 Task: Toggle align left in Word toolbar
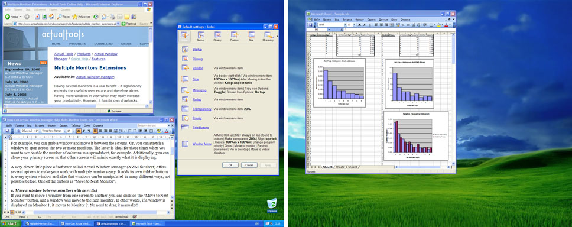tap(95, 131)
